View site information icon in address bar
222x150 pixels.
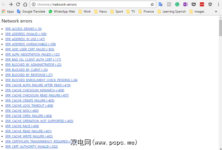click(34, 4)
